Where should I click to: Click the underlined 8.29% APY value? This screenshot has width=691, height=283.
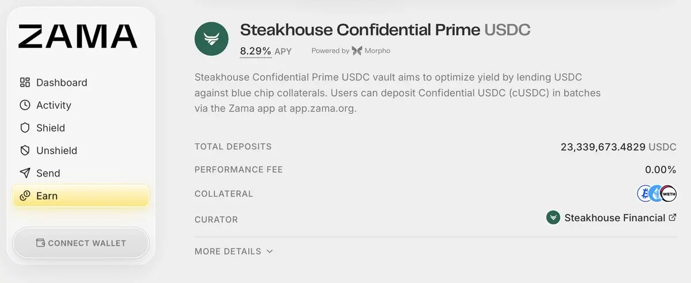(x=256, y=51)
